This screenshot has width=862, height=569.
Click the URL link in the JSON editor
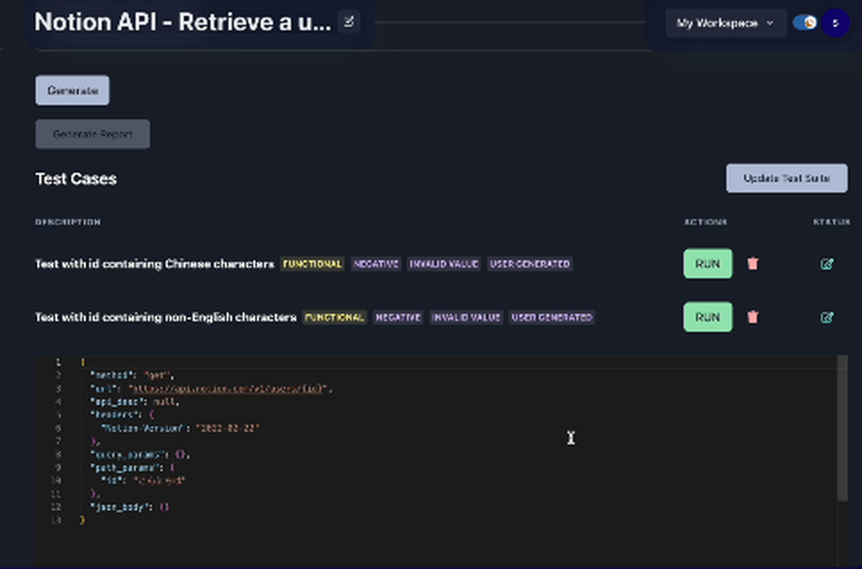228,389
